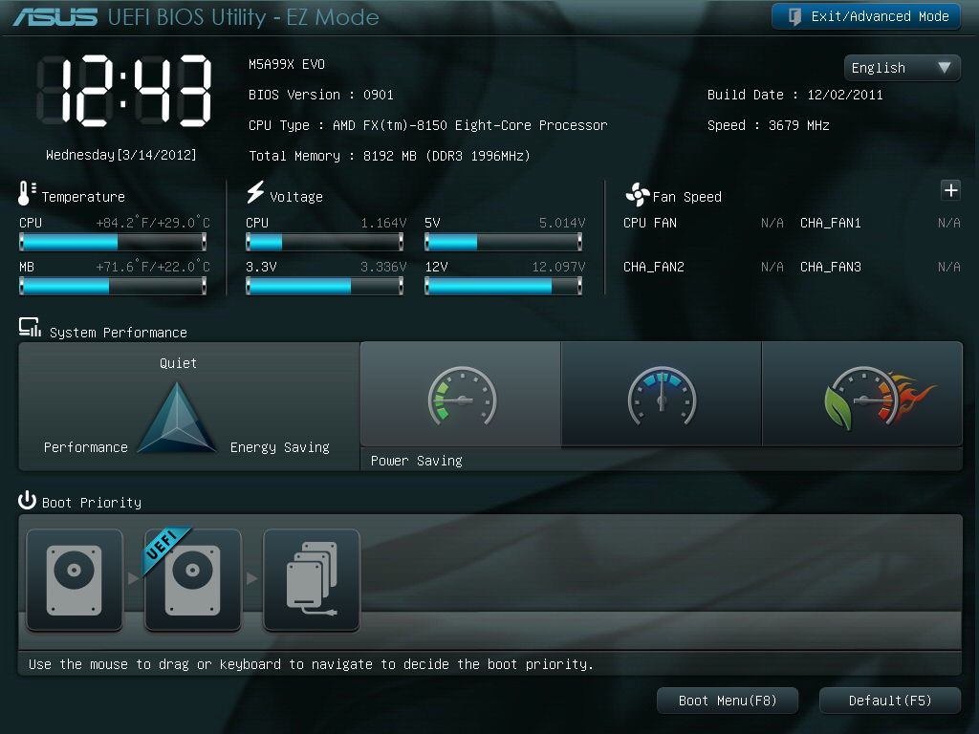Screen dimensions: 979x734
Task: Click the CPU temperature bar
Action: coord(113,242)
